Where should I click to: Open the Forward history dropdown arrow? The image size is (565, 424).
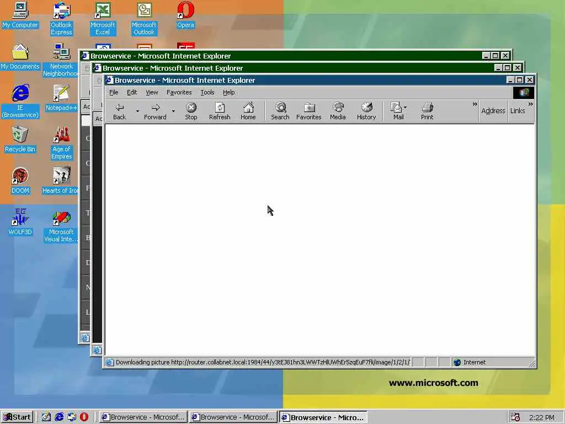pos(173,111)
